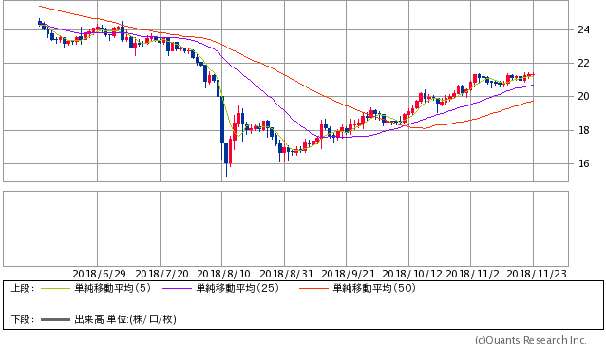Screen dimensions: 606x344
Task: Click the price axis value 22
Action: point(583,63)
